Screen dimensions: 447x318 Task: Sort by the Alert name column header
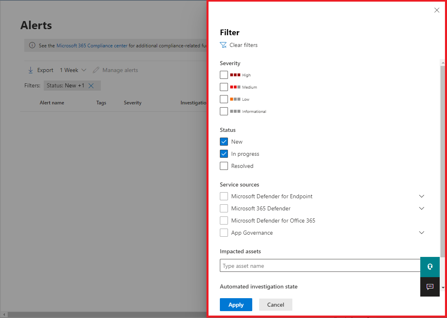click(51, 103)
